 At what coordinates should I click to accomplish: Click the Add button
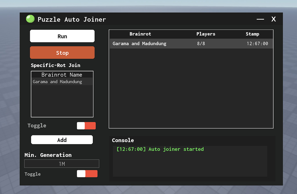pos(62,139)
